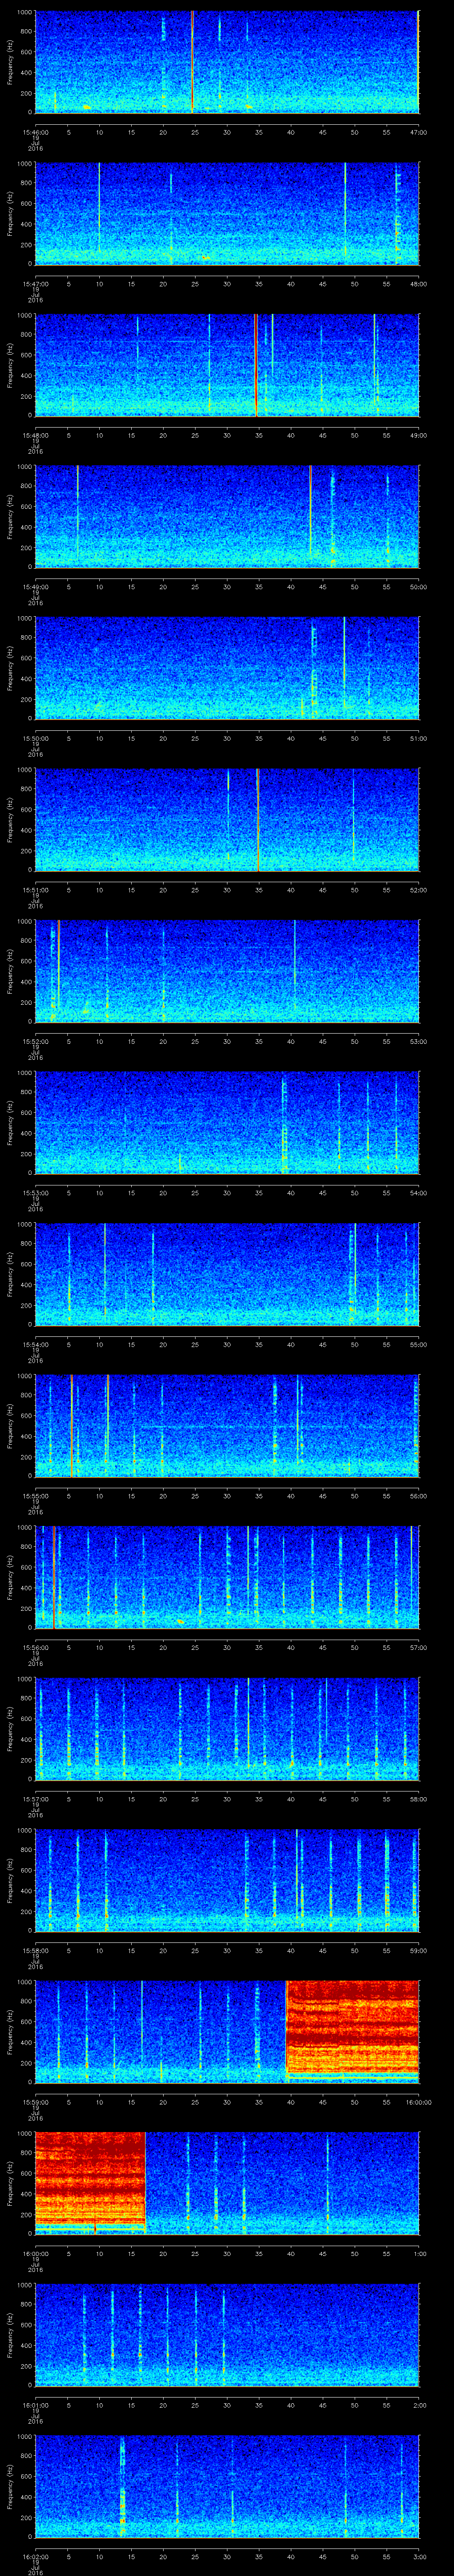The width and height of the screenshot is (454, 2576).
Task: Select the "15:46:00" start time label
Action: coord(35,132)
